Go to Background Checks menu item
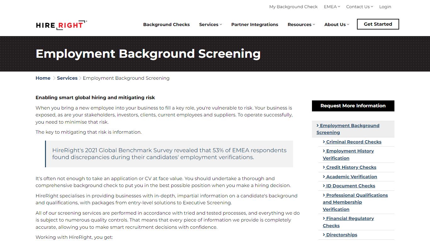Viewport: 430px width, 241px height. click(167, 24)
